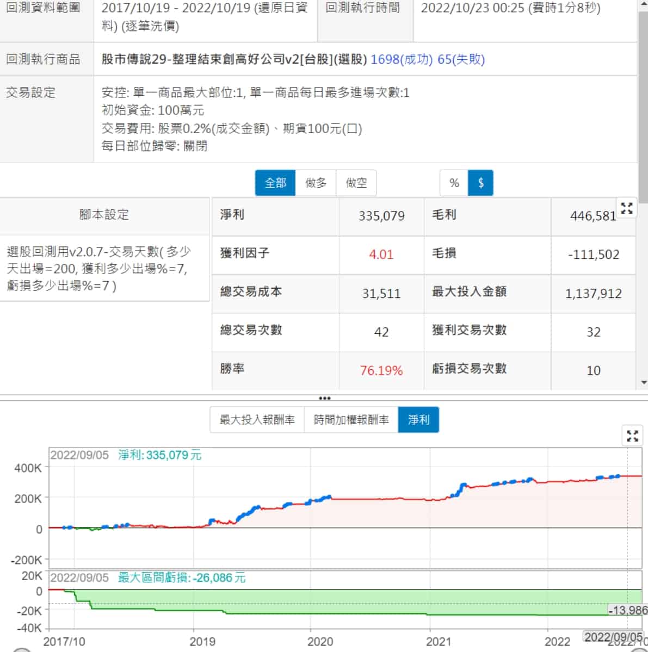Select the 淨利 chart tab
This screenshot has height=652, width=648.
418,420
